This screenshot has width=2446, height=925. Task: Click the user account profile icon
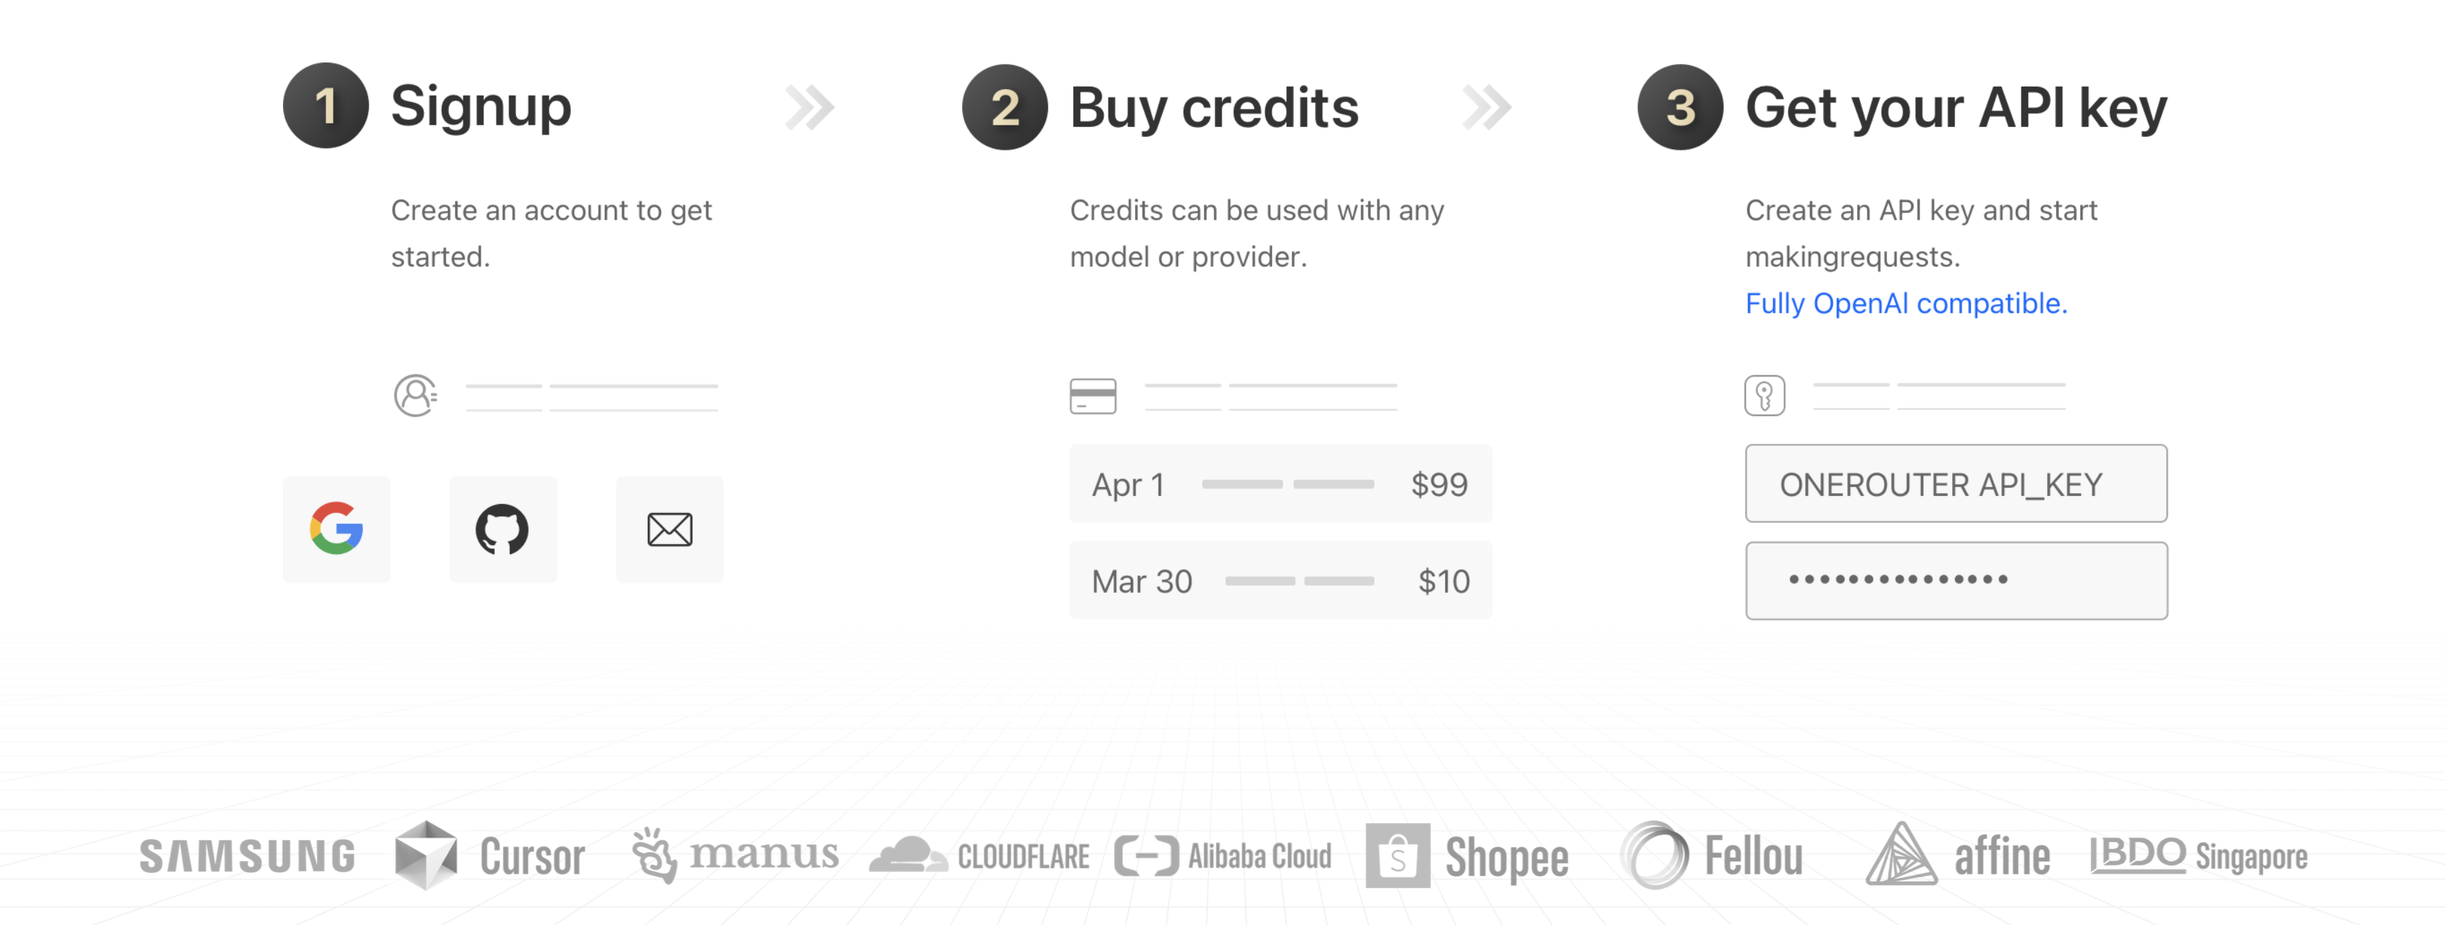(415, 396)
